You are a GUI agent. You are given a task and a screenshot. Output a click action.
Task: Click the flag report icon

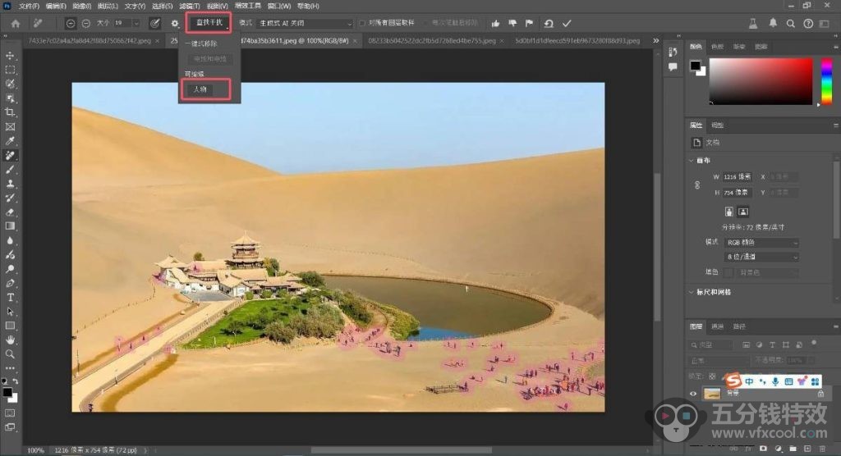tap(530, 24)
